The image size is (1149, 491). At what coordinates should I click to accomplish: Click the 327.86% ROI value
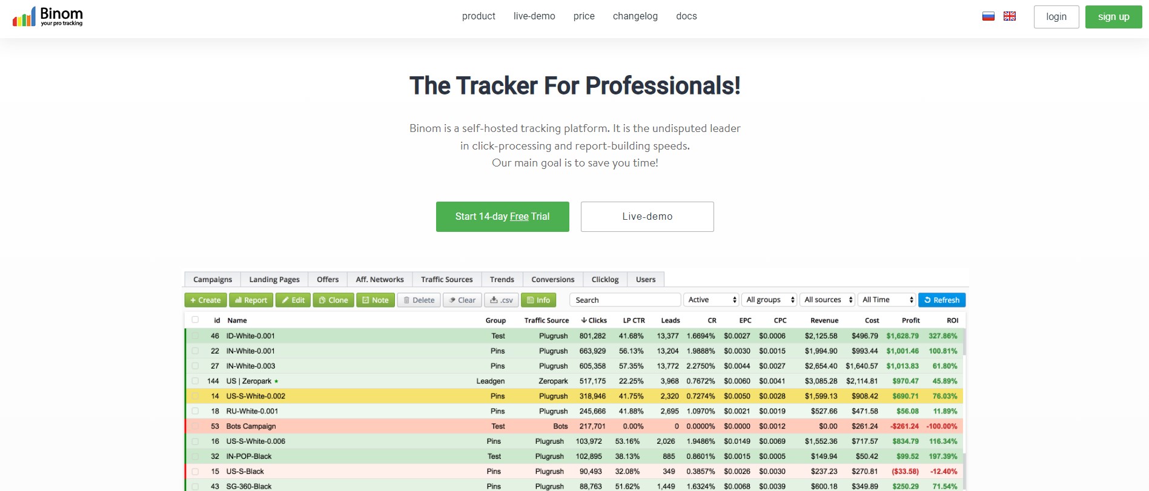943,336
